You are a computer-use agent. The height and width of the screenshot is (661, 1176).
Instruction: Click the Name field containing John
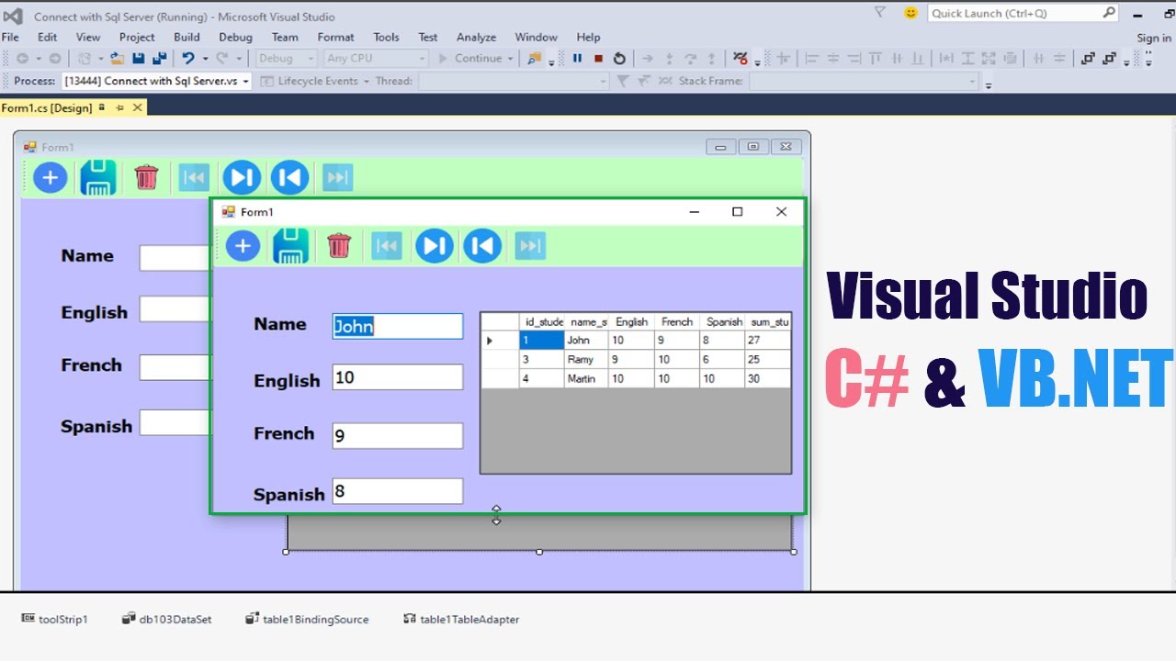[398, 326]
